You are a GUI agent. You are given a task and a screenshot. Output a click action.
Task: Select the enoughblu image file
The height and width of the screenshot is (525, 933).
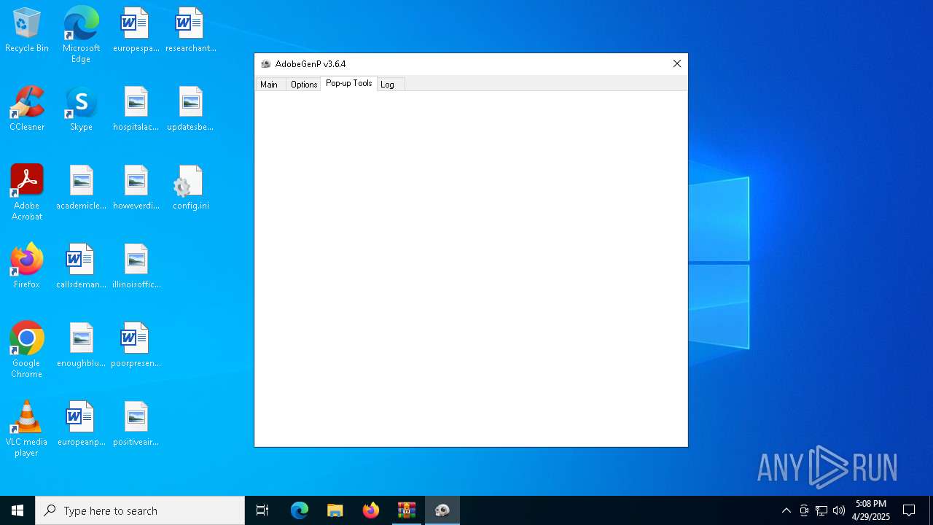(81, 346)
